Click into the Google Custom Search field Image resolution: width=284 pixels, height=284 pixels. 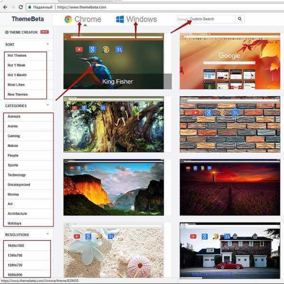click(206, 19)
